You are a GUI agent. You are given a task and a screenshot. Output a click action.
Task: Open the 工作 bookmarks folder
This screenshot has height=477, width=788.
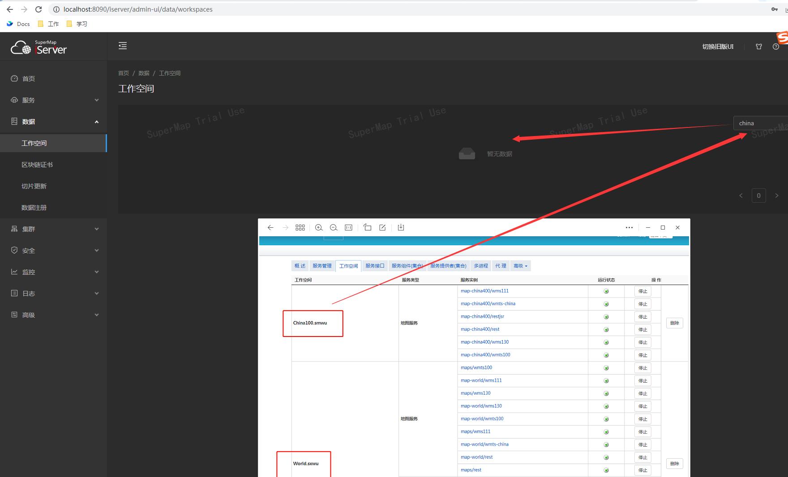tap(48, 24)
